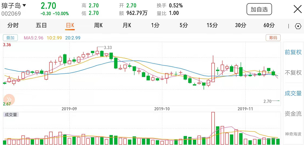This screenshot has width=304, height=145.
Task: Click the 20:2.99 moving average label
Action: tap(73, 38)
